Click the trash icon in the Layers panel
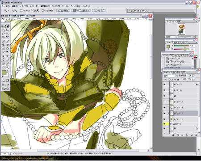Image resolution: width=201 pixels, height=161 pixels. click(x=196, y=135)
